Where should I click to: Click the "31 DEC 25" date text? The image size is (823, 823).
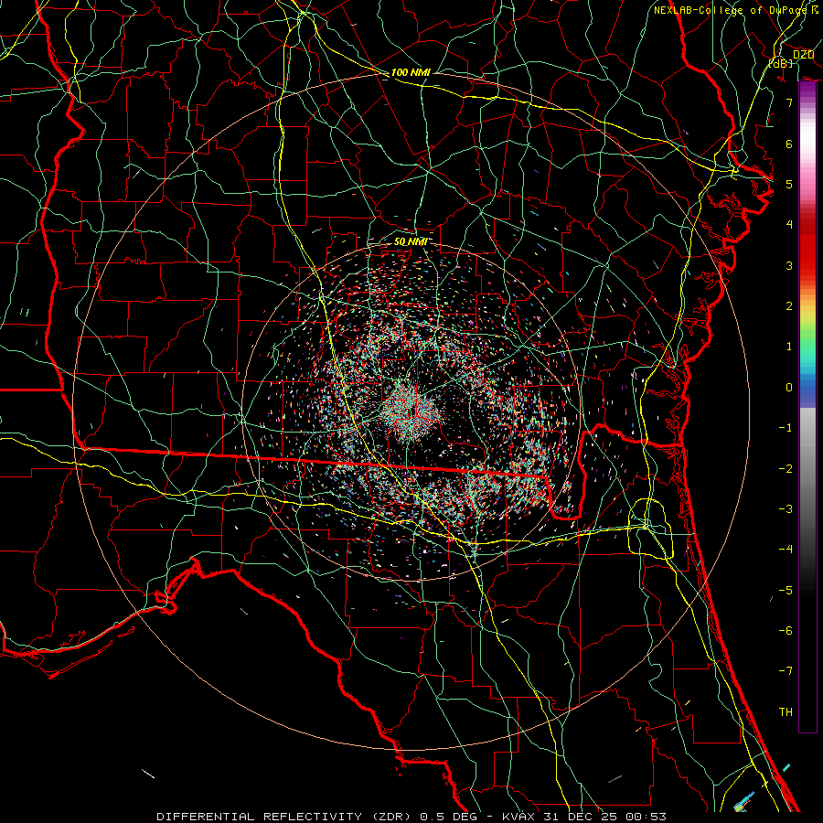580,817
